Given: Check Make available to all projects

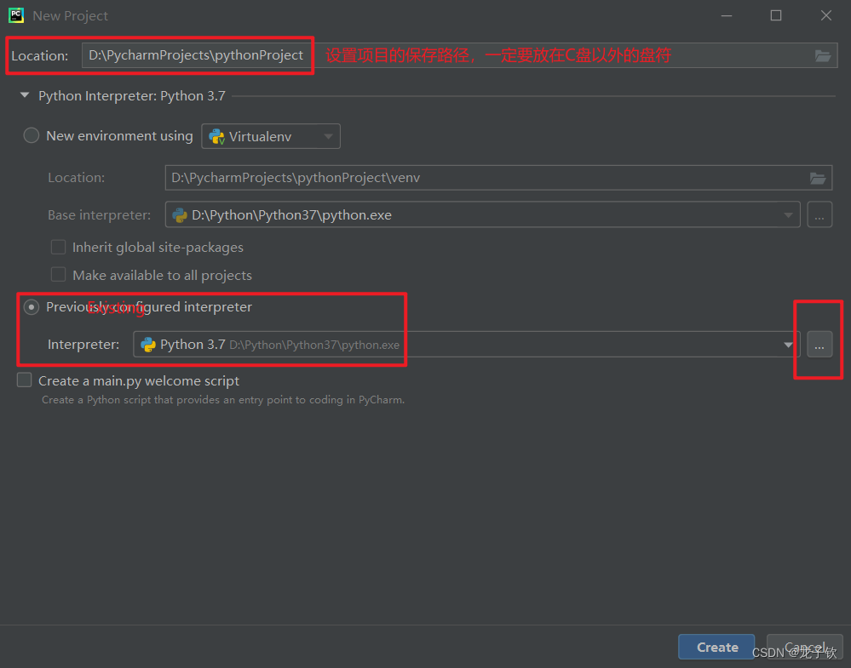Looking at the screenshot, I should tap(58, 275).
